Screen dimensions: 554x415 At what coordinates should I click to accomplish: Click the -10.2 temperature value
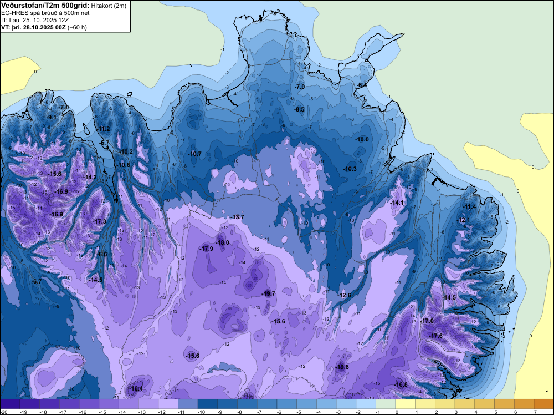(x=126, y=152)
